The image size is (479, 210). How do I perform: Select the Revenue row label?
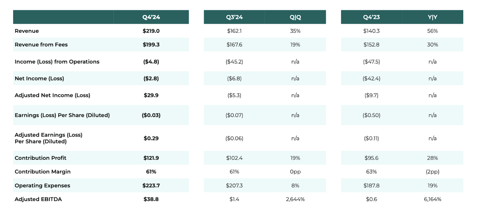click(27, 31)
